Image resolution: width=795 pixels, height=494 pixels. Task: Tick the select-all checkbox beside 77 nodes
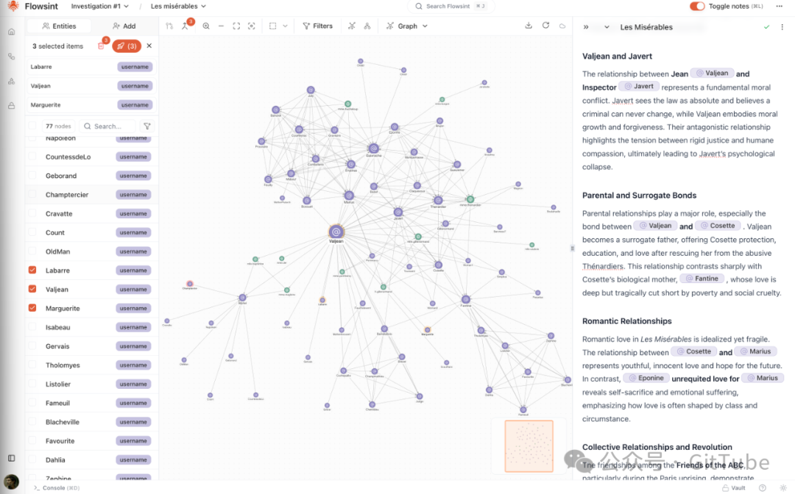(x=32, y=126)
